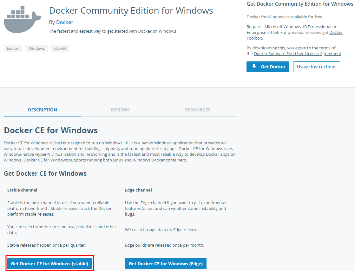The width and height of the screenshot is (355, 271).
Task: Select the Edition tag
Action: [13, 48]
